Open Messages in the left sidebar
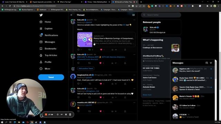 pyautogui.click(x=47, y=42)
